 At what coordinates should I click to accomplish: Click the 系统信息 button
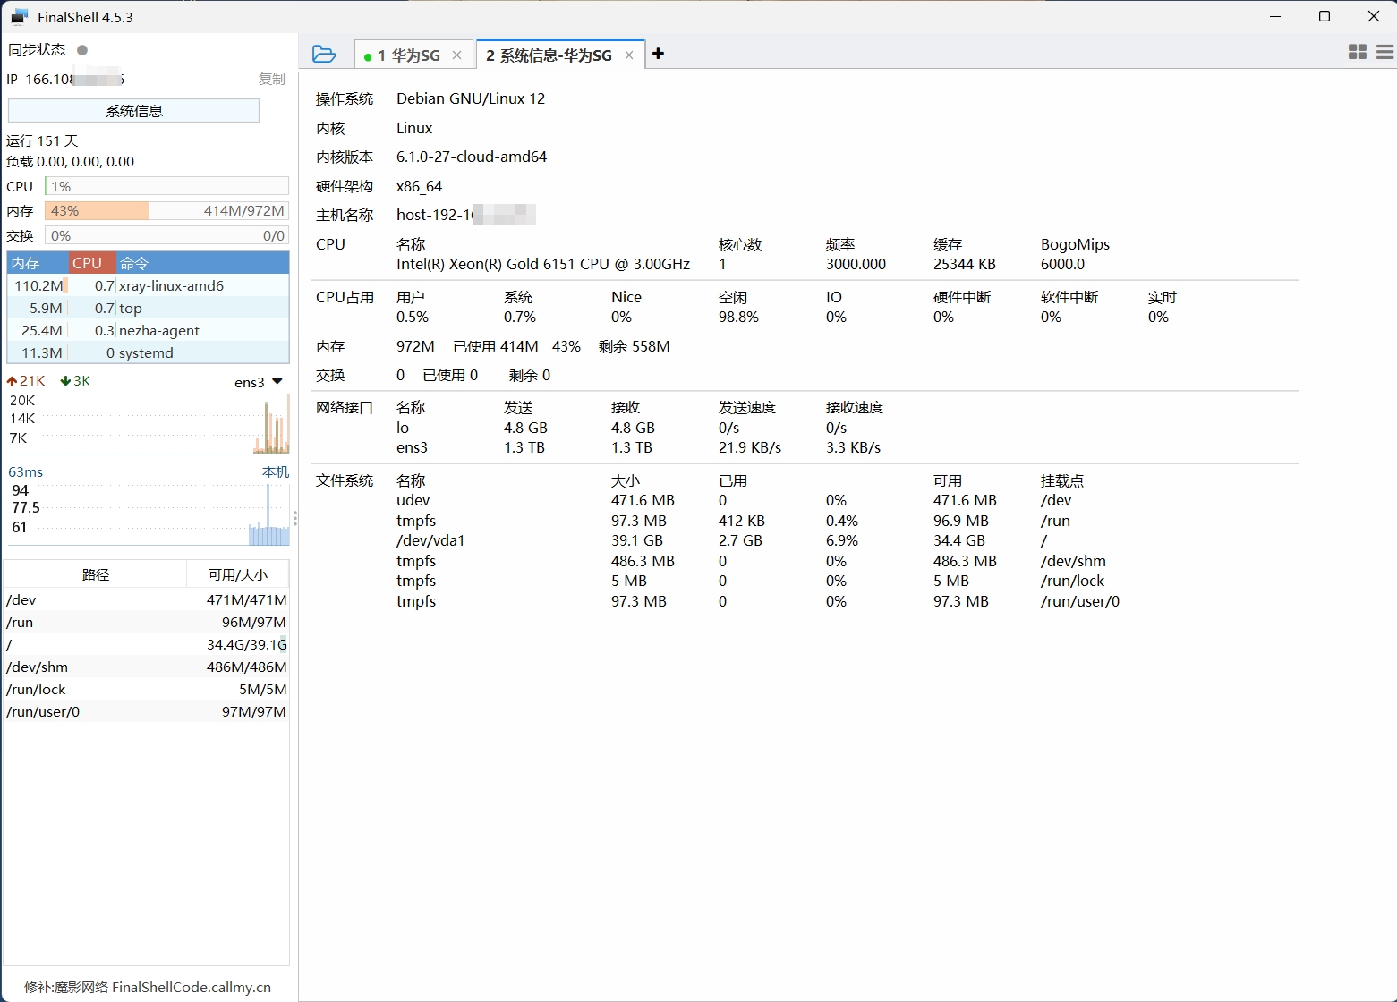(133, 111)
